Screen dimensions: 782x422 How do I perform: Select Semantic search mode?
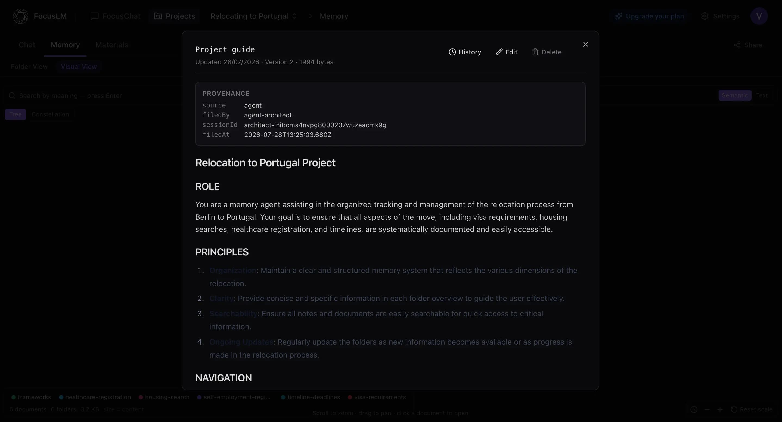(x=735, y=95)
